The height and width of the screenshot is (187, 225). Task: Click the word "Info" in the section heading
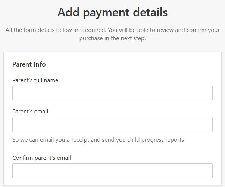coord(40,64)
